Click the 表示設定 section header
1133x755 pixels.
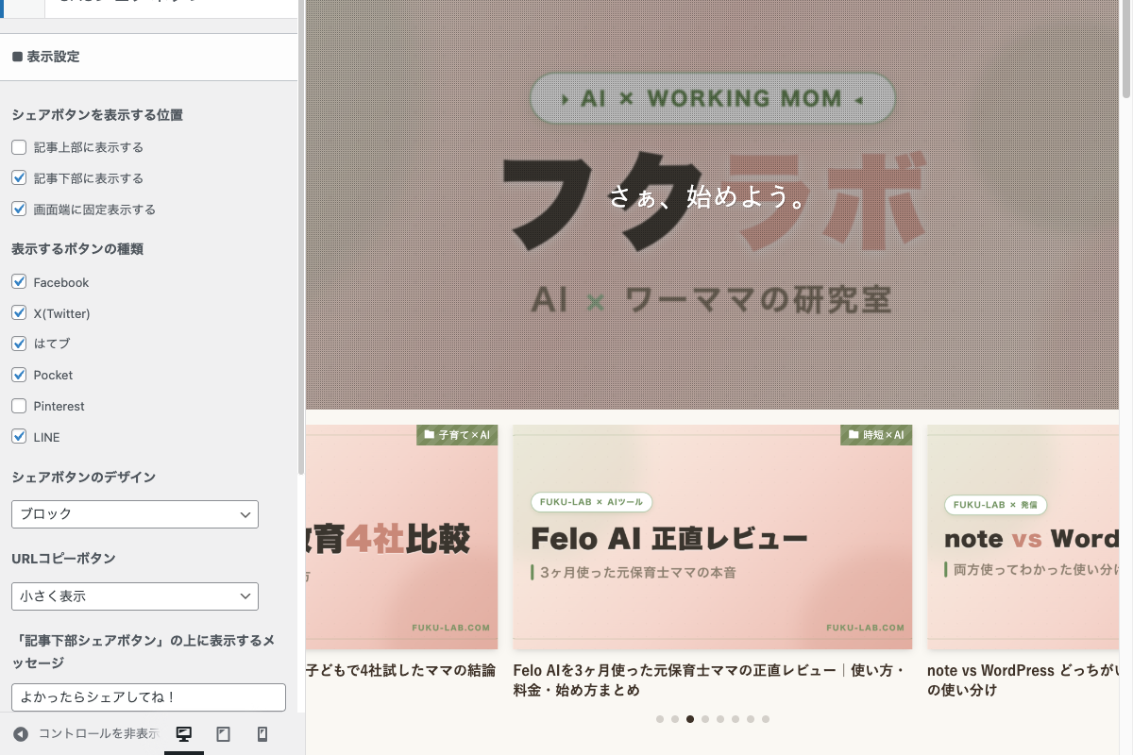tap(148, 57)
